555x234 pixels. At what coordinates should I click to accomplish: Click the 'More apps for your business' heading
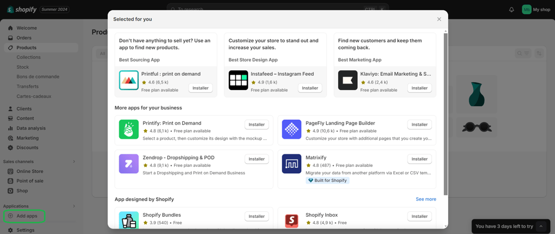(149, 108)
